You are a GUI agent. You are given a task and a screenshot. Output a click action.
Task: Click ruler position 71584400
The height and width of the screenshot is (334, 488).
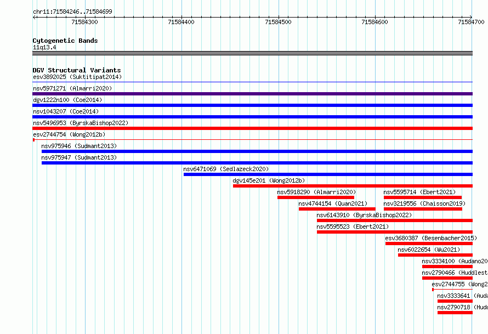click(181, 22)
